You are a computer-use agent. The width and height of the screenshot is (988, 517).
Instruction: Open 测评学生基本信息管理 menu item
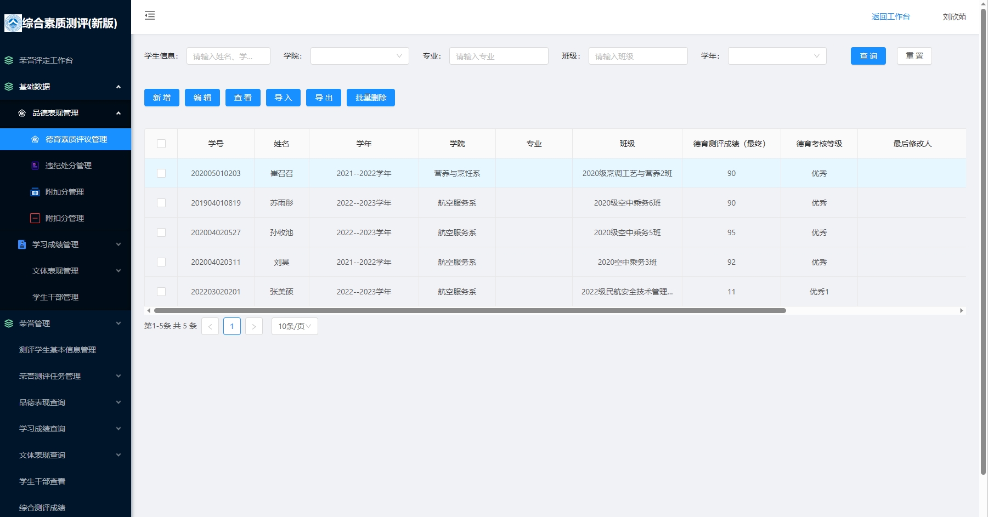pyautogui.click(x=66, y=350)
